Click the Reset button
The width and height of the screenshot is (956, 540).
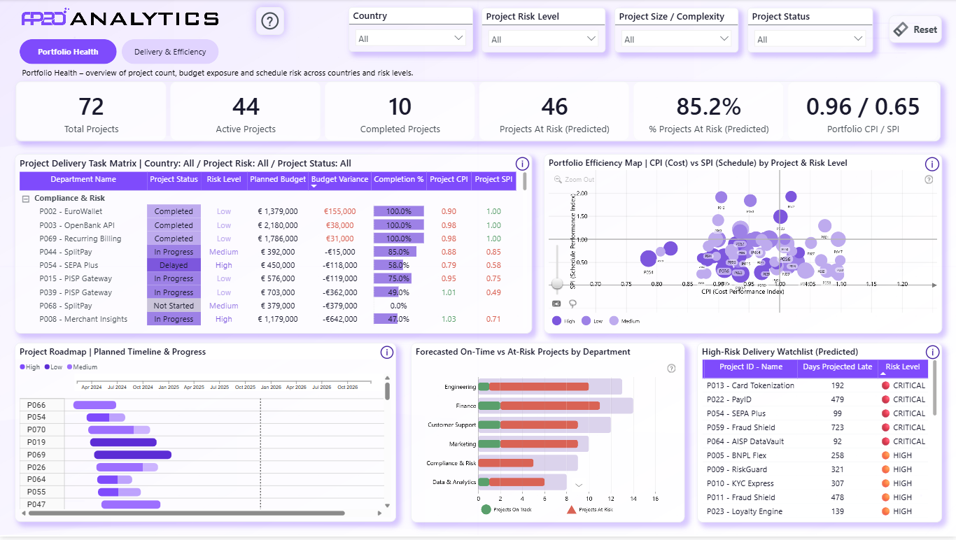tap(915, 29)
